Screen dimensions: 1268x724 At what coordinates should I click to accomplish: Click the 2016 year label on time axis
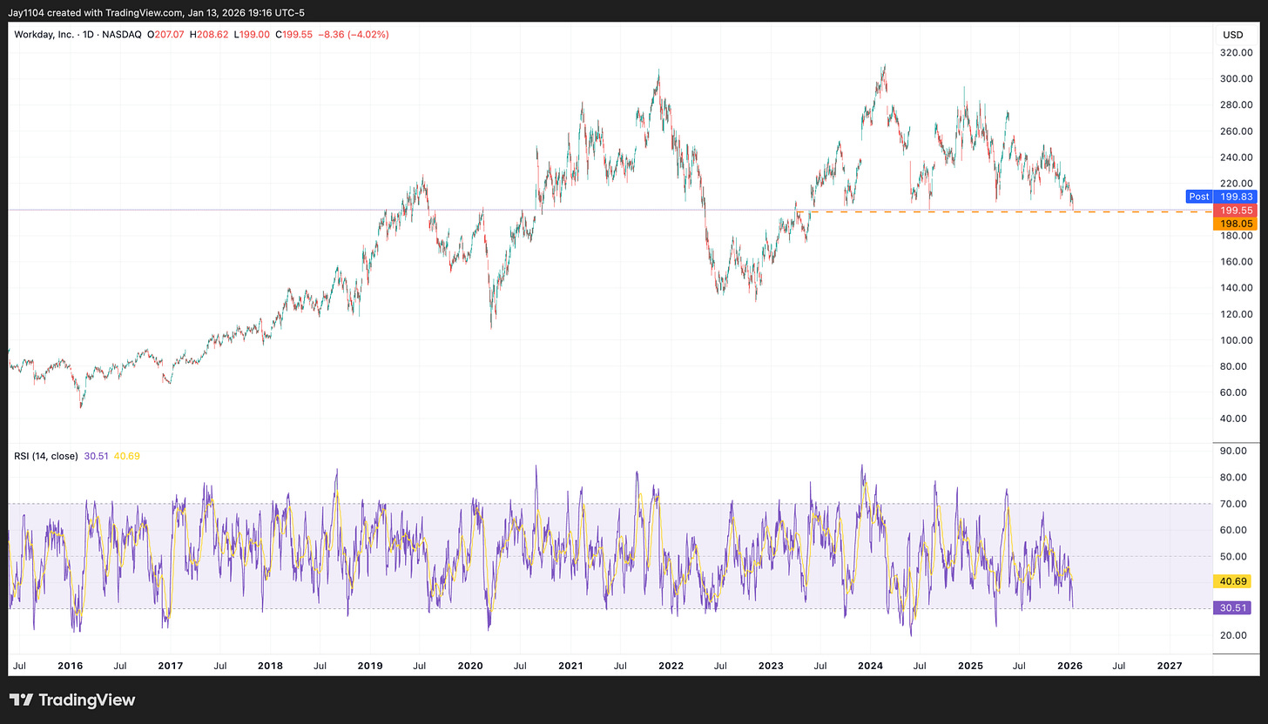tap(70, 666)
